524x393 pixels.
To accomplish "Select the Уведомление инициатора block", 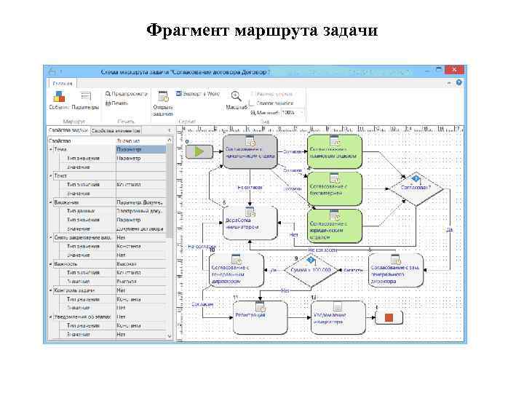I will 338,317.
